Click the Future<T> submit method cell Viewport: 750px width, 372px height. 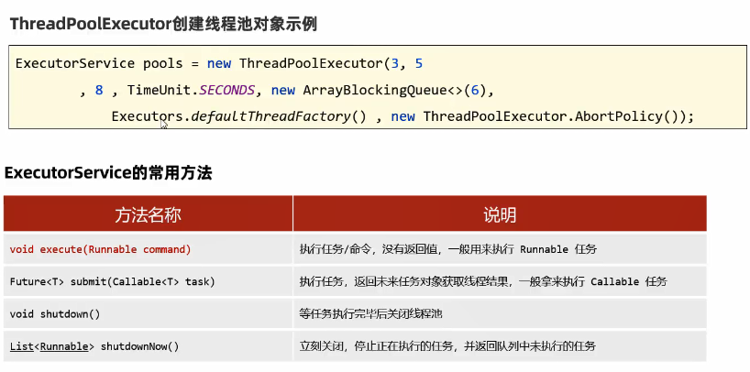tap(148, 281)
